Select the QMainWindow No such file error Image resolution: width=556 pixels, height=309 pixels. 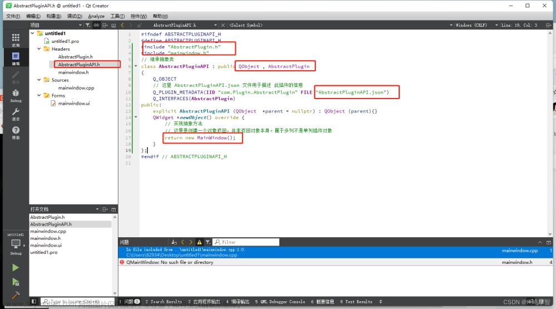[335, 262]
